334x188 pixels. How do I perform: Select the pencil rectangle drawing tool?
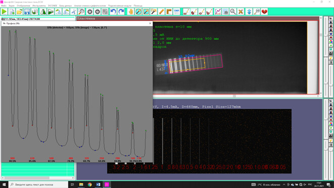[x=186, y=12]
